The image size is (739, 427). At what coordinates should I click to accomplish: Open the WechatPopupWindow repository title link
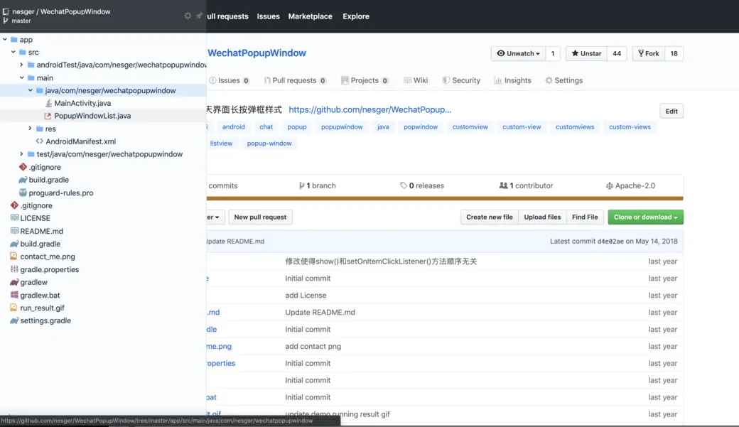pos(257,53)
